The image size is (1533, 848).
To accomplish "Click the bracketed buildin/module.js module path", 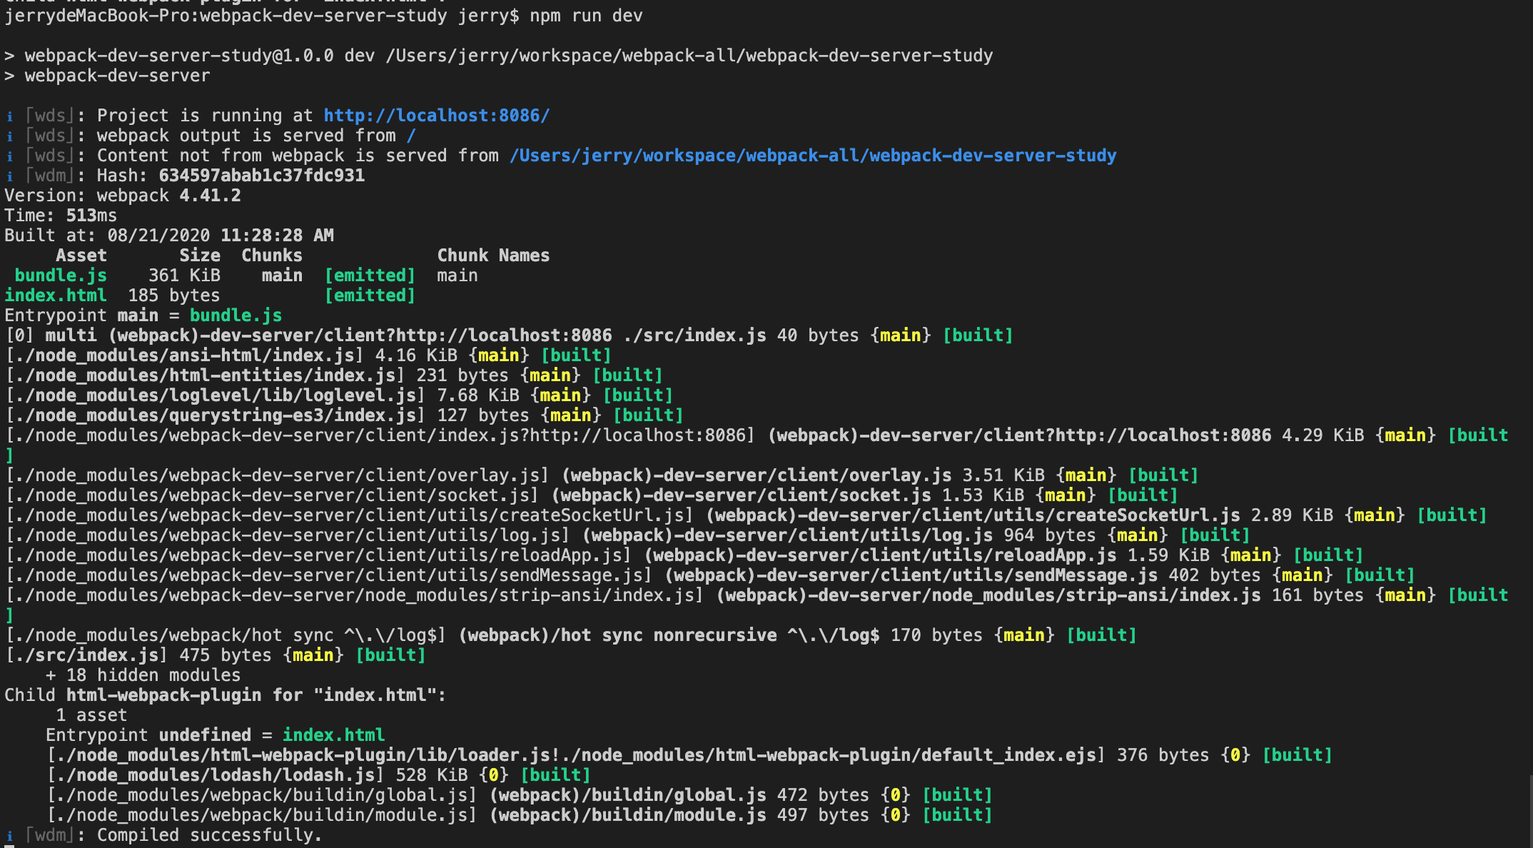I will [261, 815].
